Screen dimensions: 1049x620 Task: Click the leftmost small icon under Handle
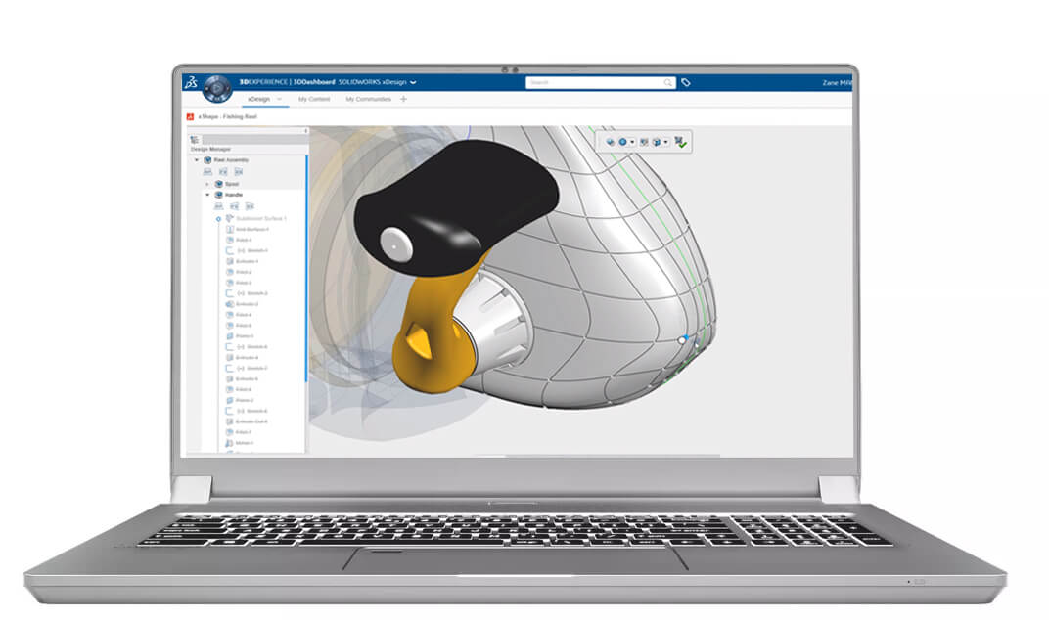click(219, 206)
